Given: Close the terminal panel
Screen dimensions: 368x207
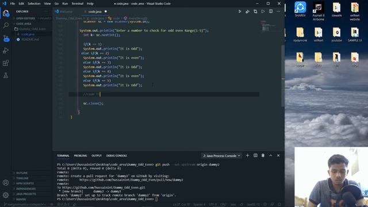Looking at the screenshot, I should pyautogui.click(x=278, y=155).
